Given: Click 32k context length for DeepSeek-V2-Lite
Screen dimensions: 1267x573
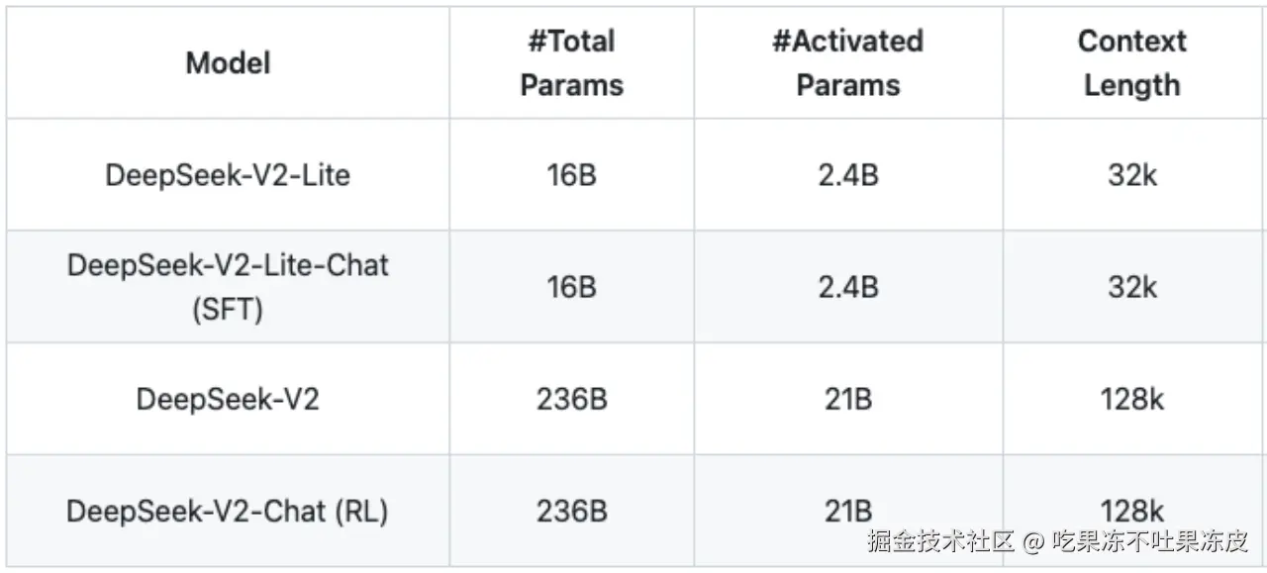Looking at the screenshot, I should 1131,175.
